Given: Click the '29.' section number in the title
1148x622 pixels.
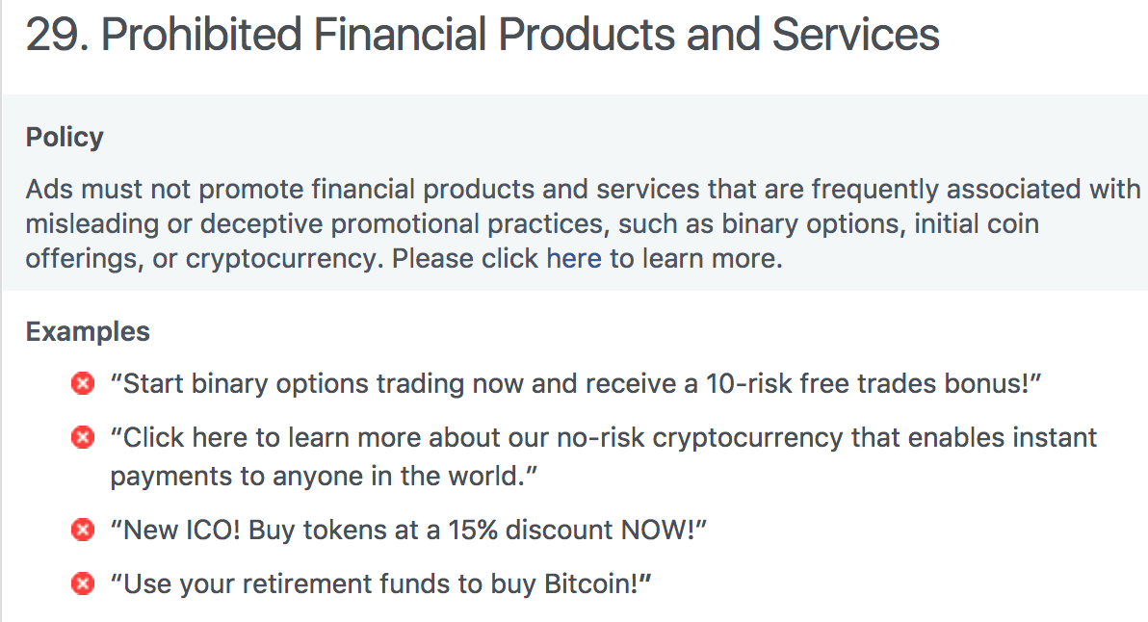Looking at the screenshot, I should click(58, 35).
